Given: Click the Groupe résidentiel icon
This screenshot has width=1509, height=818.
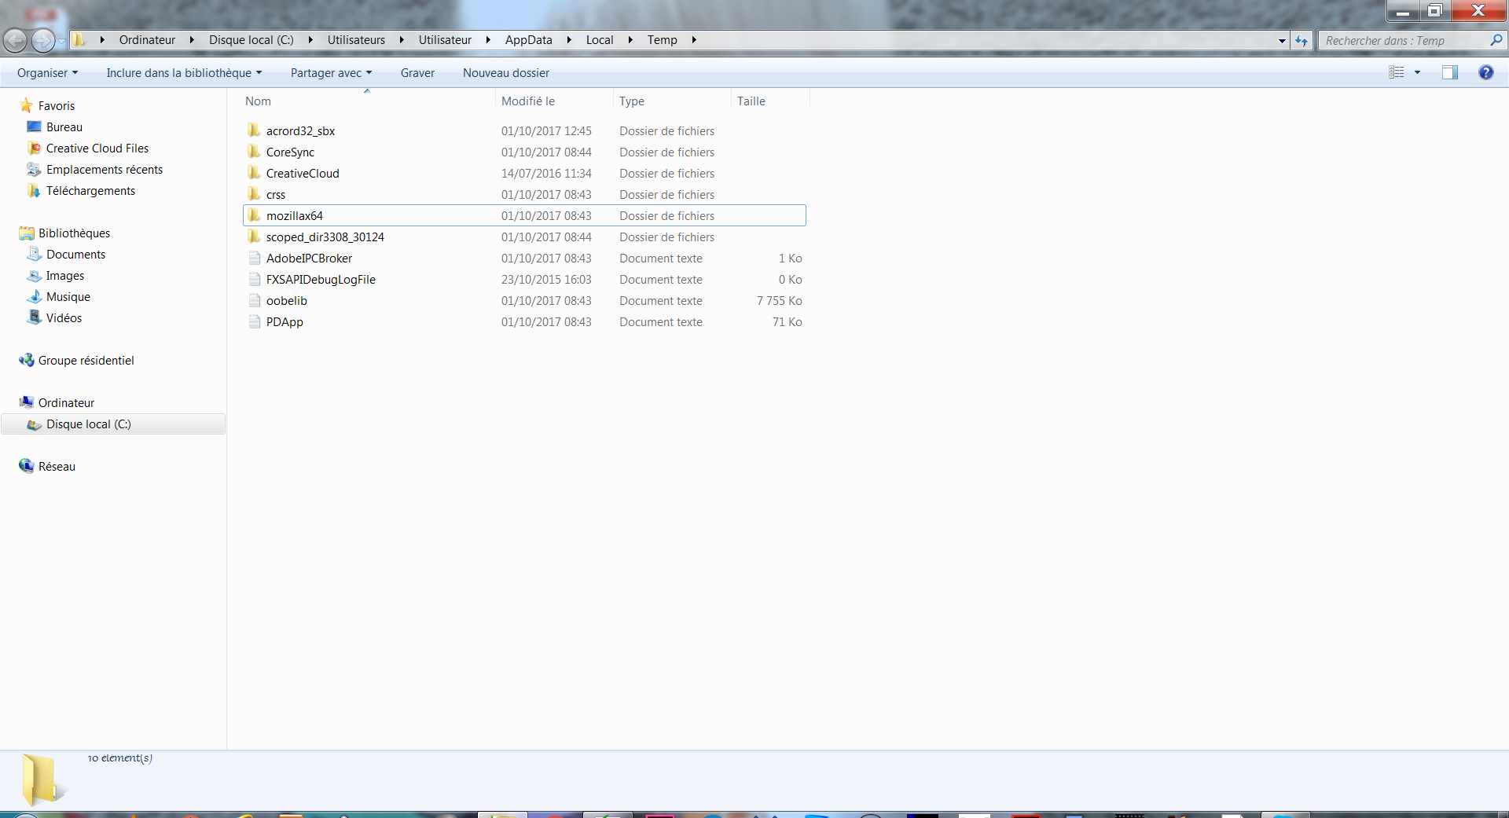Looking at the screenshot, I should tap(27, 360).
